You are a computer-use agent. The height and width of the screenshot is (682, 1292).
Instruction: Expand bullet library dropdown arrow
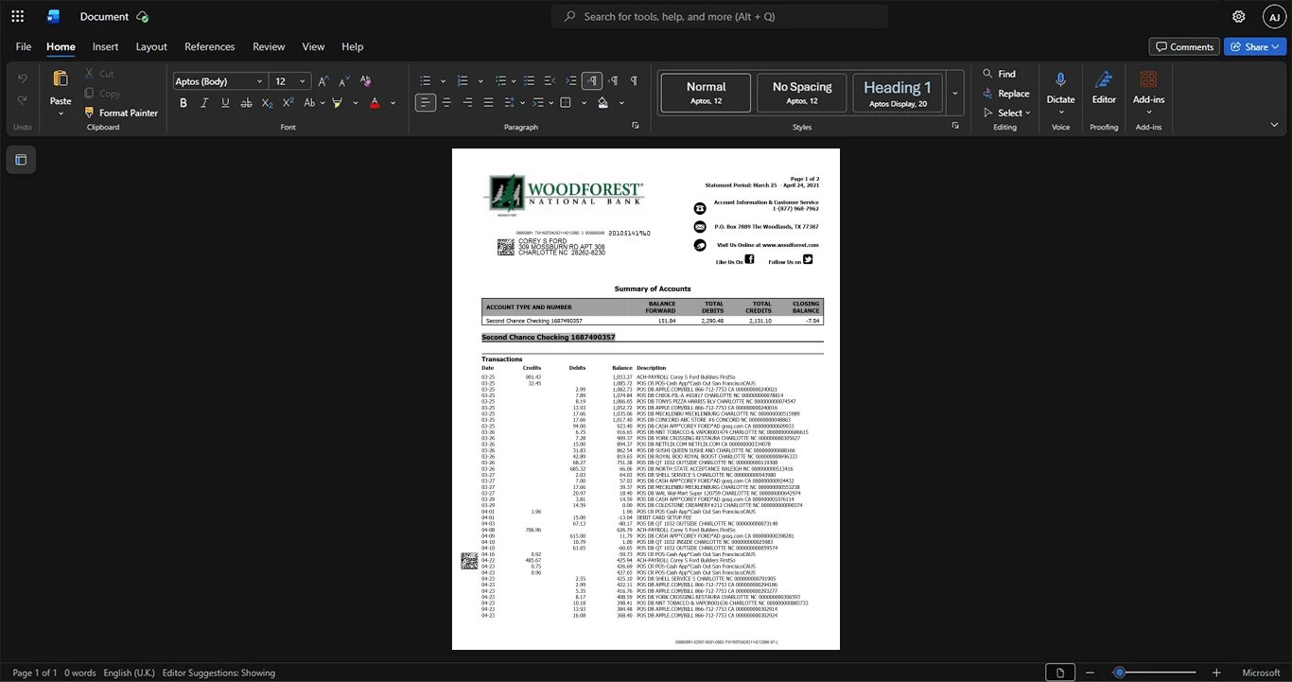[x=444, y=81]
